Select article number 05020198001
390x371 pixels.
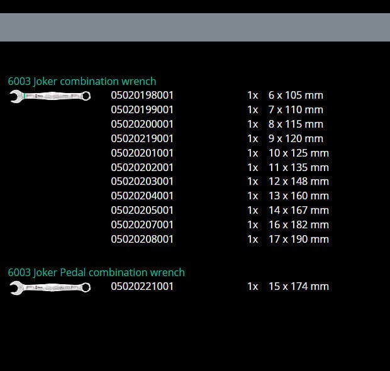pos(142,96)
